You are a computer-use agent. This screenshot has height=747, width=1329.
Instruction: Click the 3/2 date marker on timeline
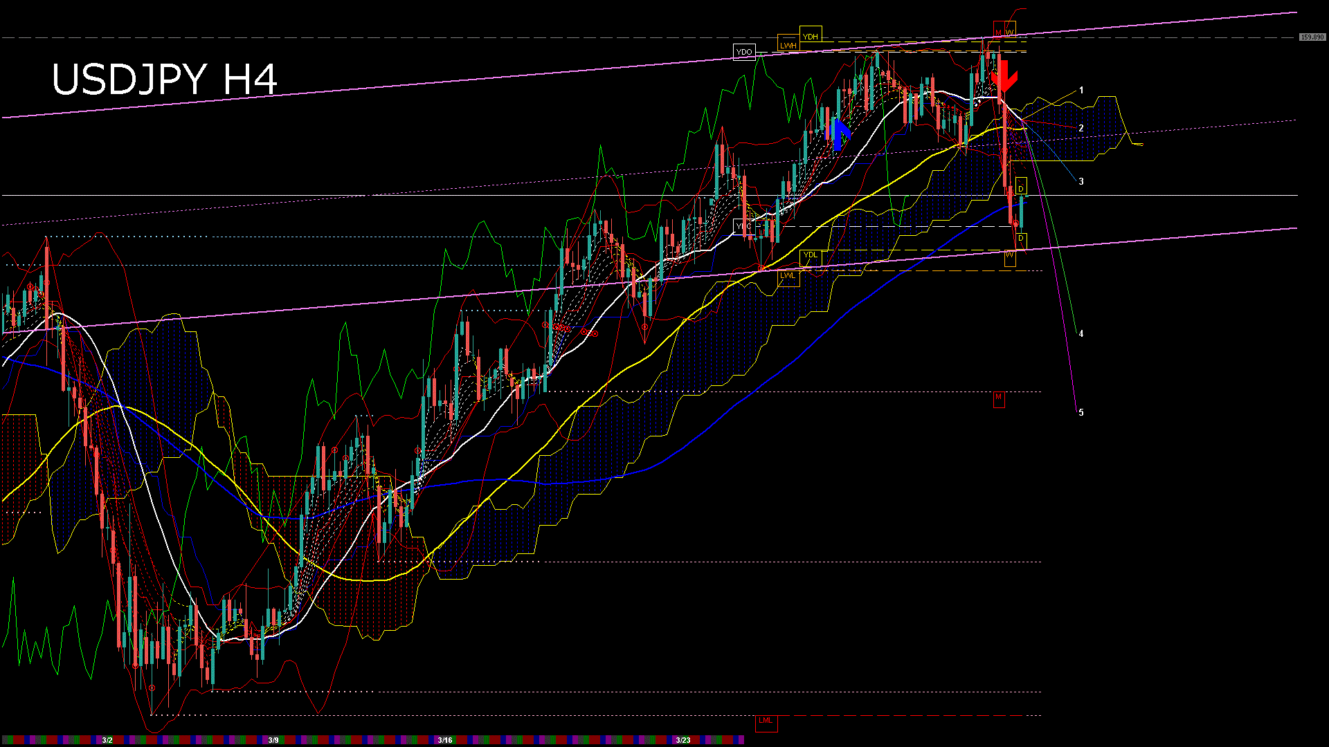[x=107, y=740]
